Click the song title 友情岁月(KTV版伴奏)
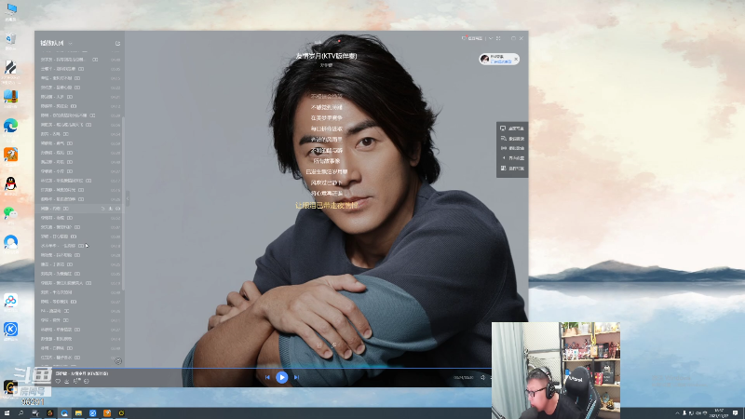Viewport: 745px width, 419px height. coord(326,56)
